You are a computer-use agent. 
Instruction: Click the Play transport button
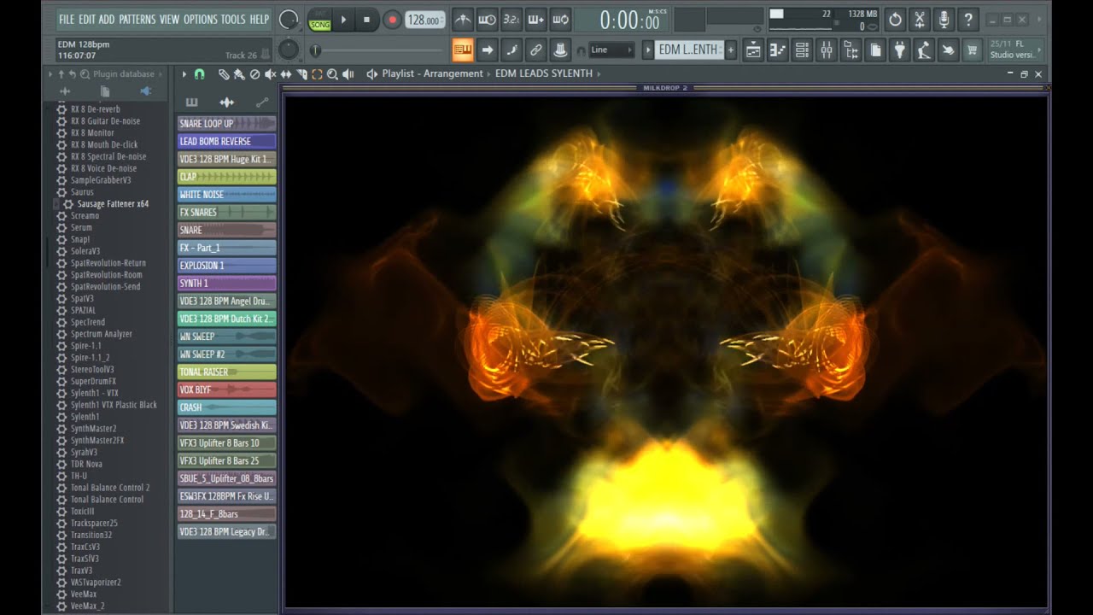343,20
